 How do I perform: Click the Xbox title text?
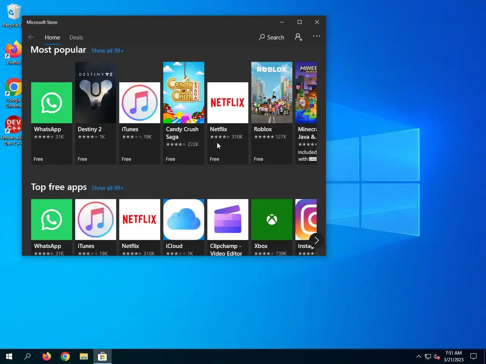tap(261, 246)
